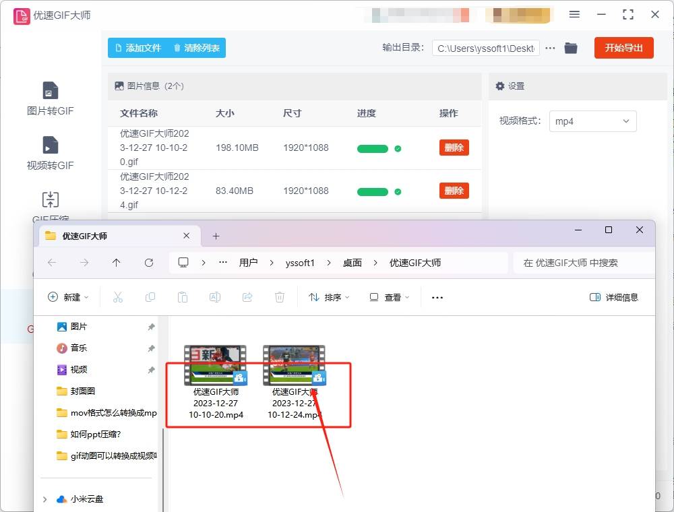Expand the 小米云盘 tree item
The image size is (674, 512).
point(45,499)
